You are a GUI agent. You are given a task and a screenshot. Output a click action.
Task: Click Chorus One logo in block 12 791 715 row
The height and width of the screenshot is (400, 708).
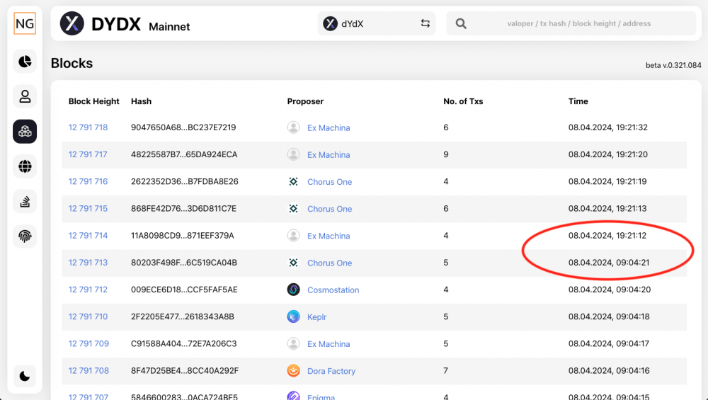pos(294,209)
